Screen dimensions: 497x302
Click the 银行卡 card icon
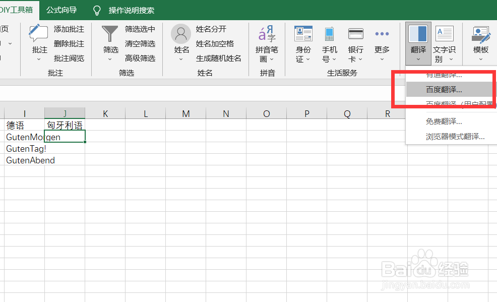(x=356, y=34)
